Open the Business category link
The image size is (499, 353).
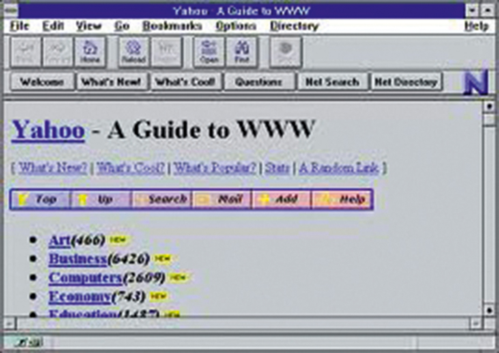coord(77,259)
